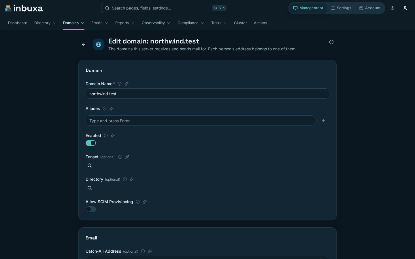Go to the Dashboard page
This screenshot has height=259, width=415.
click(18, 23)
